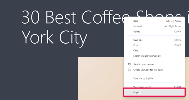
Task: Click the Ctrl+S shortcut hint
Action: point(178,40)
